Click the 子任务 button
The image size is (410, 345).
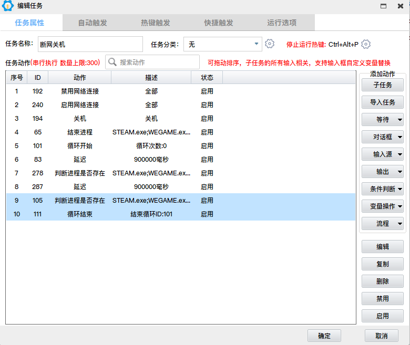click(x=383, y=85)
